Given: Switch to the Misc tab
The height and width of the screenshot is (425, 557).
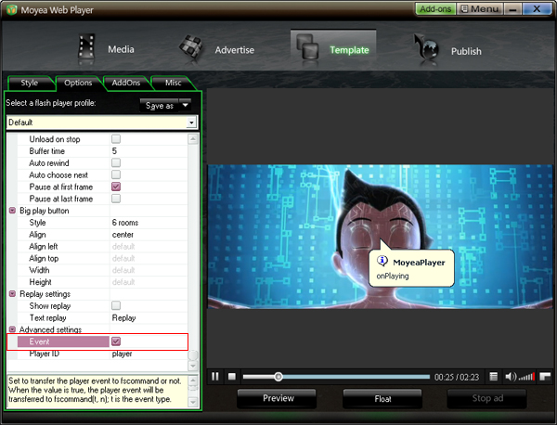Looking at the screenshot, I should [x=173, y=83].
